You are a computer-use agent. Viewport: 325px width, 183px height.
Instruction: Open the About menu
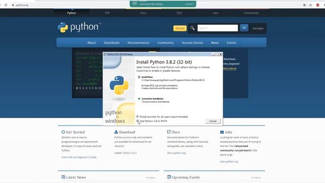[91, 43]
